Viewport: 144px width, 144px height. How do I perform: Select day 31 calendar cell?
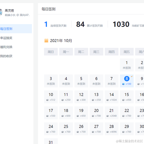tap(51, 141)
